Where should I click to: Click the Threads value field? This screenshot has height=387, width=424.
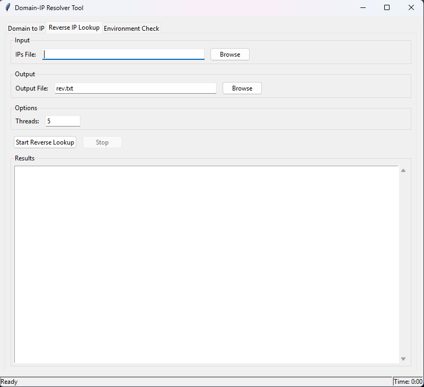coord(63,121)
